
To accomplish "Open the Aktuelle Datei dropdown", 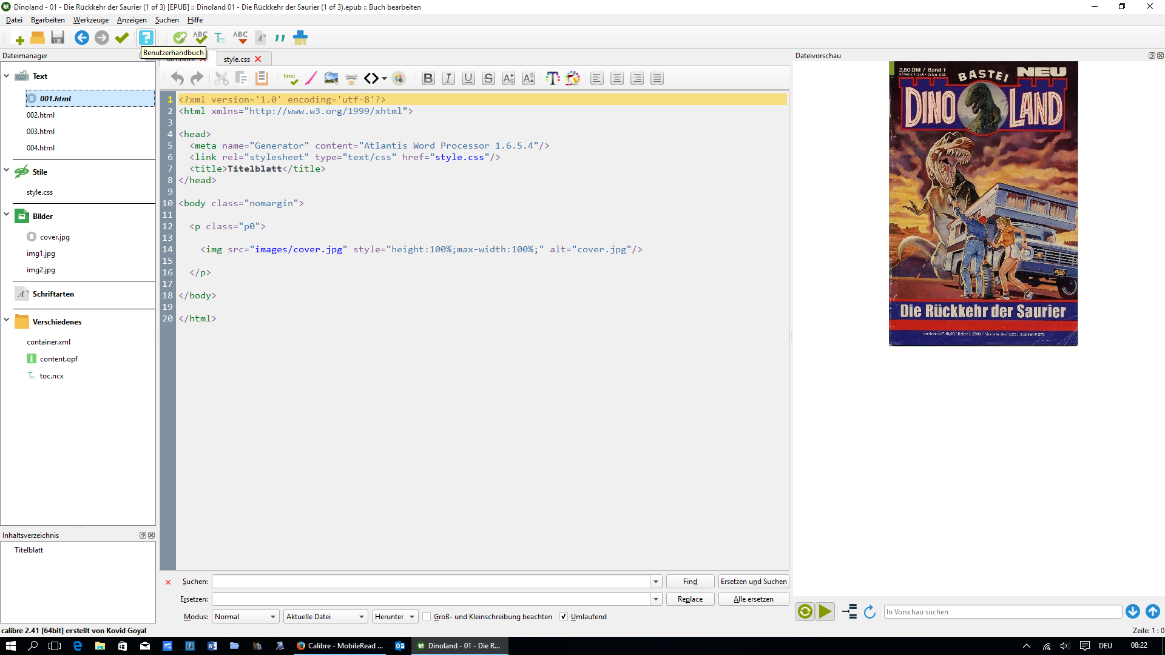I will click(325, 617).
